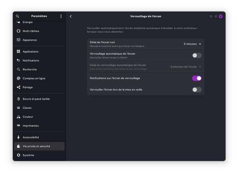The width and height of the screenshot is (238, 175).
Task: Click the Partage share icon
Action: (x=19, y=87)
